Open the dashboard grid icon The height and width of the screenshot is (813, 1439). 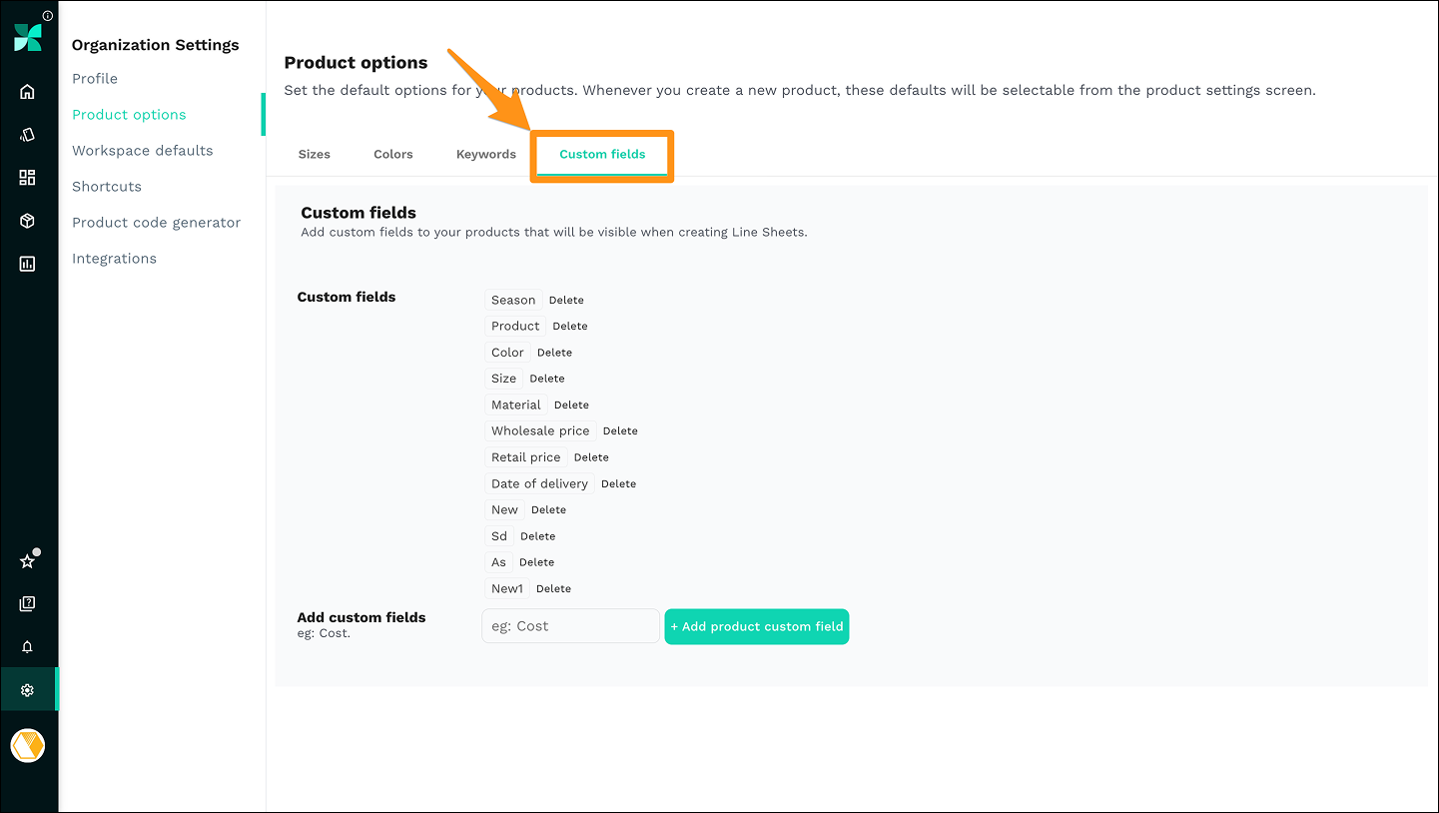click(x=28, y=178)
